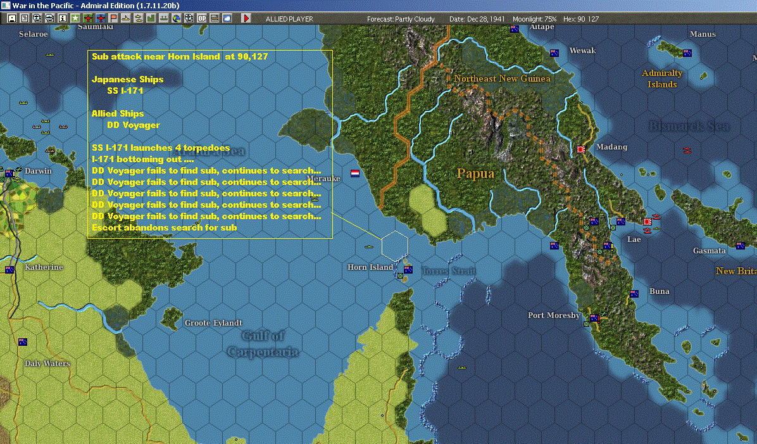757x444 pixels.
Task: Click the 'Date: Dec 28, 1941' status text
Action: point(477,19)
